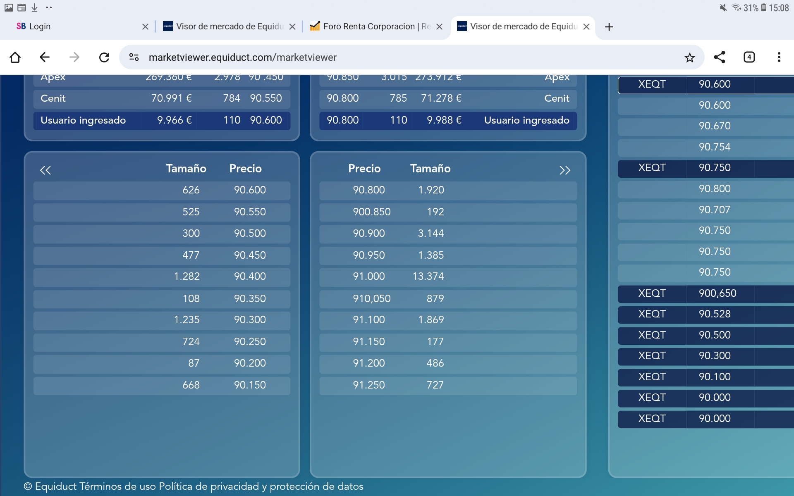794x496 pixels.
Task: View site information next to the address bar
Action: tap(134, 57)
